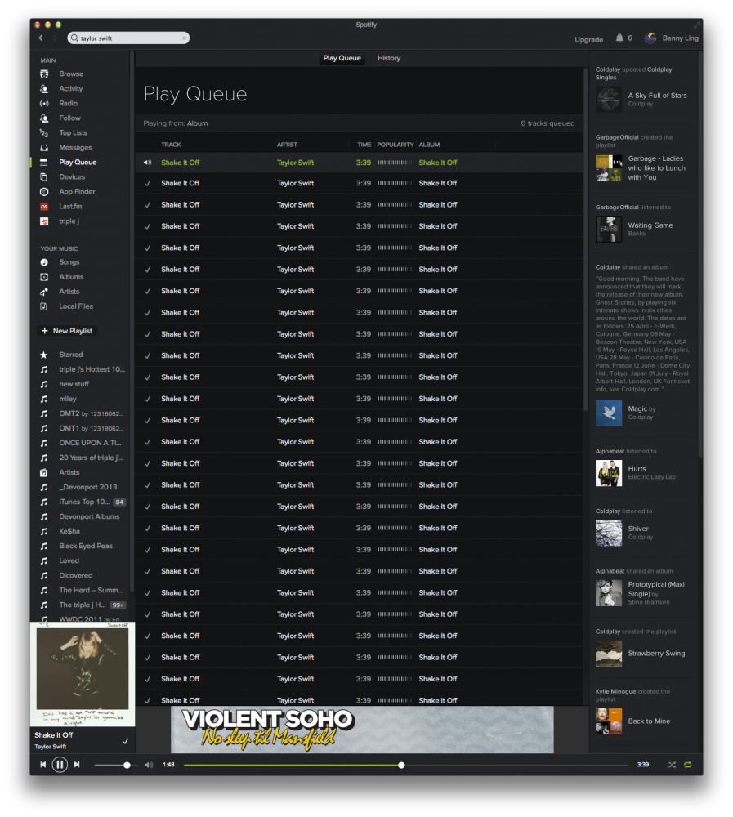Toggle repeat mode
This screenshot has width=733, height=817.
(x=687, y=765)
